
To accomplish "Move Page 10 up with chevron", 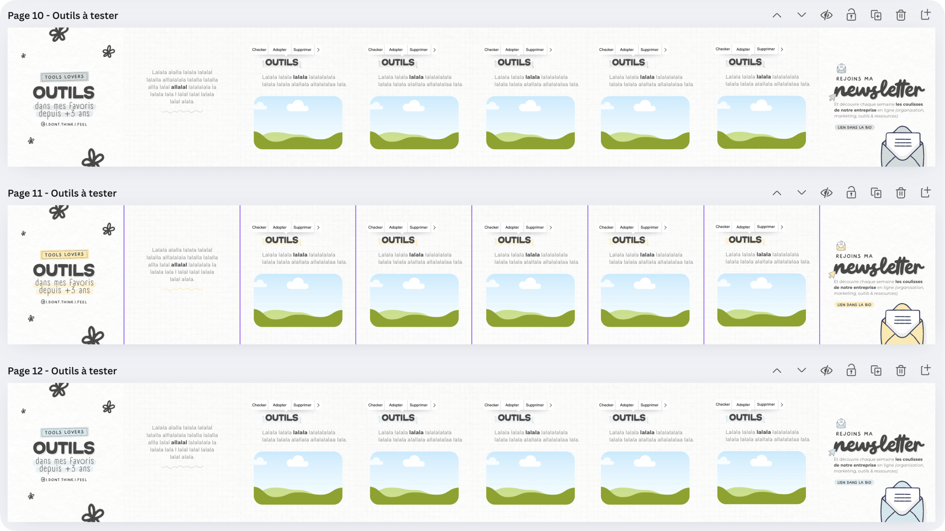I will 777,15.
